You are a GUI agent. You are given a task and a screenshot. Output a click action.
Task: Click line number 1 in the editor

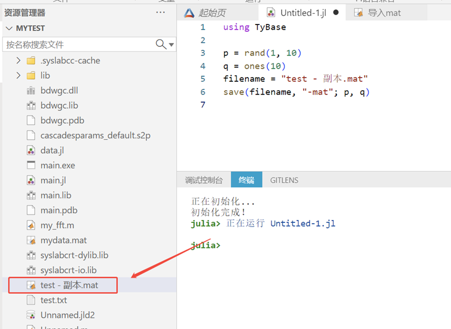tap(203, 27)
